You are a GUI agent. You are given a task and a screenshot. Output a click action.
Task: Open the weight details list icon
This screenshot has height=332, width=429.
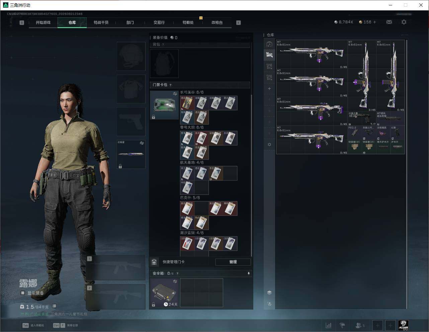coord(54,306)
